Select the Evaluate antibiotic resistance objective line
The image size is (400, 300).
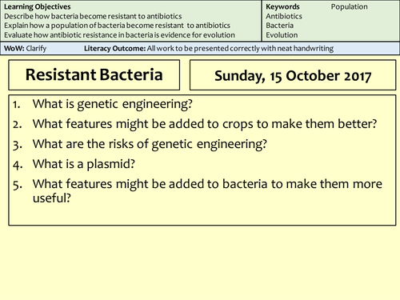tap(119, 35)
